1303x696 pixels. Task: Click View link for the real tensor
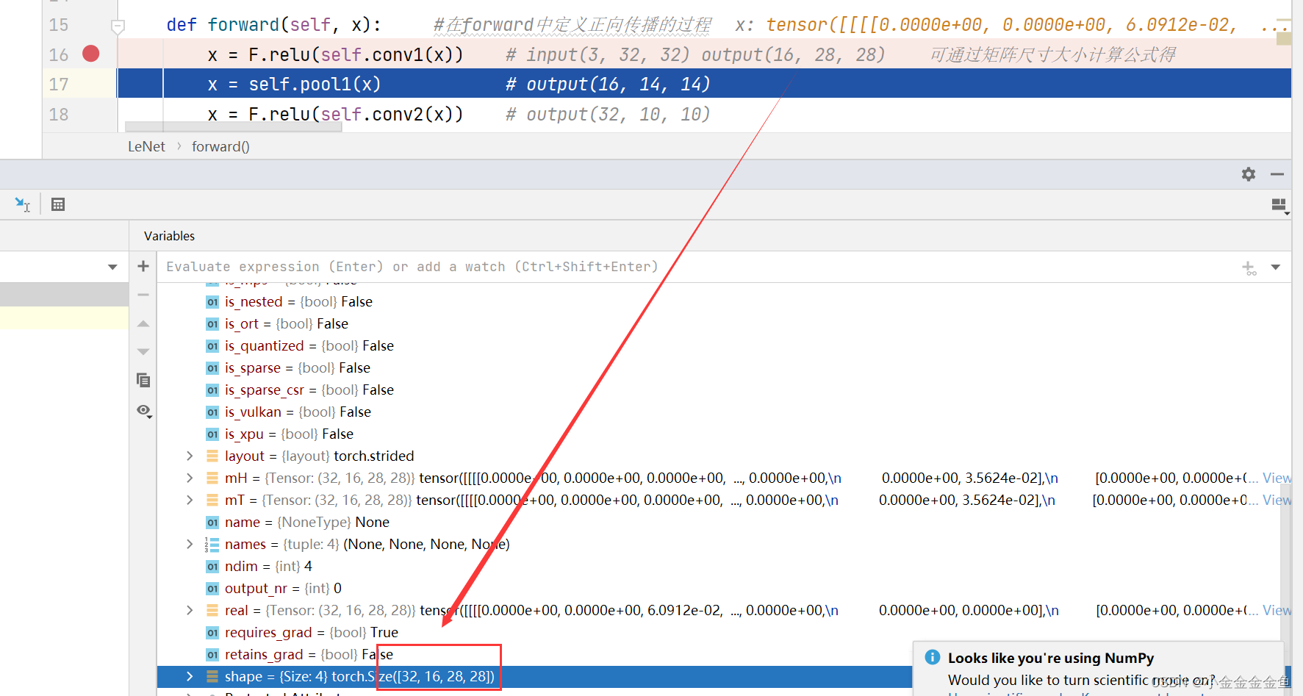[1277, 610]
